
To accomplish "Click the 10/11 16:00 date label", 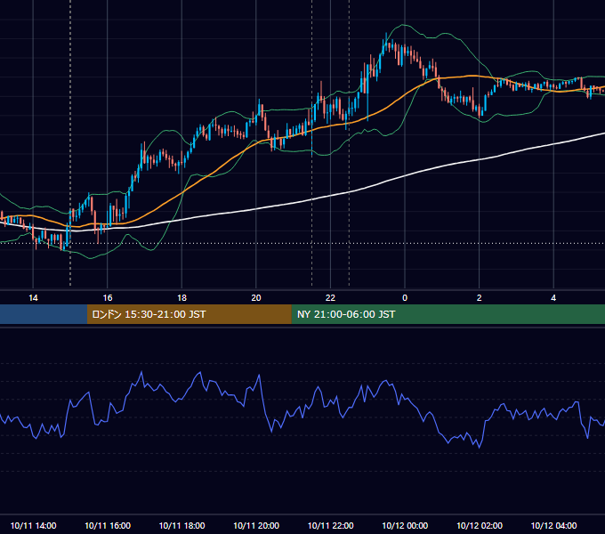I will (108, 525).
